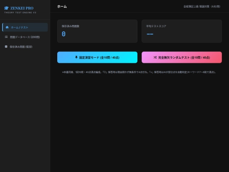229x172 pixels.
Task: Click the ZENKEI PRO title text
Action: [22, 8]
